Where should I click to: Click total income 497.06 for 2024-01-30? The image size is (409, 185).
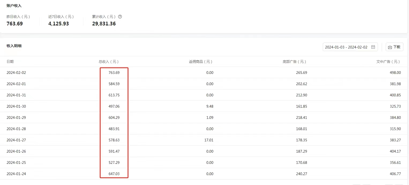(x=114, y=106)
